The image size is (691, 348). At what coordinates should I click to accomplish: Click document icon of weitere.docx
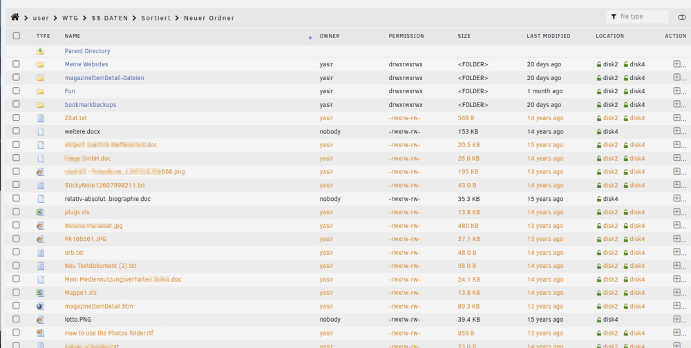(x=41, y=132)
